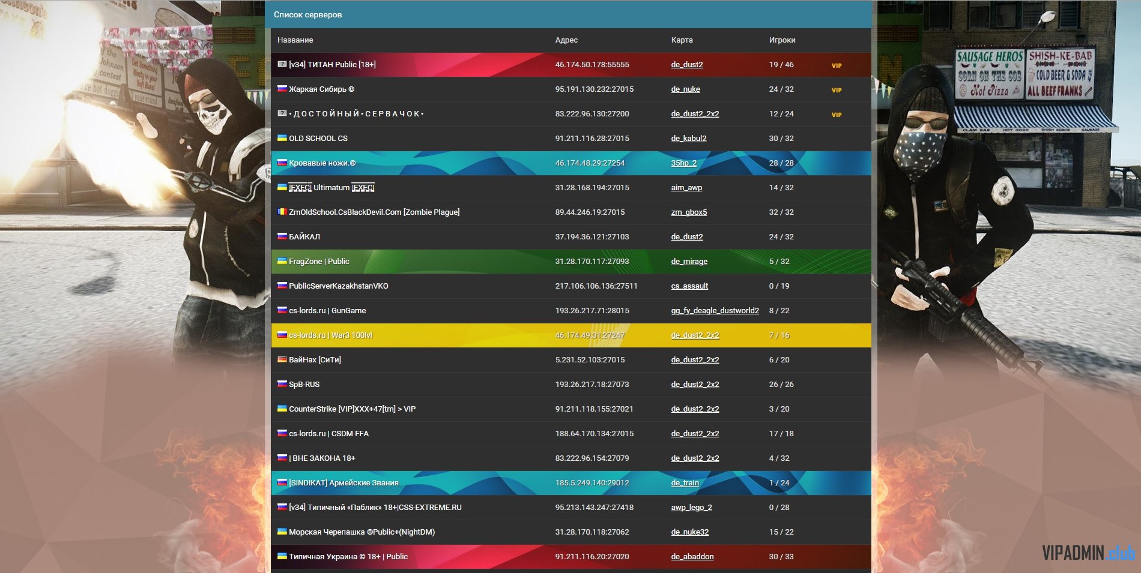Select the address 46.174.50.178:55555
Image resolution: width=1141 pixels, height=573 pixels.
point(592,65)
